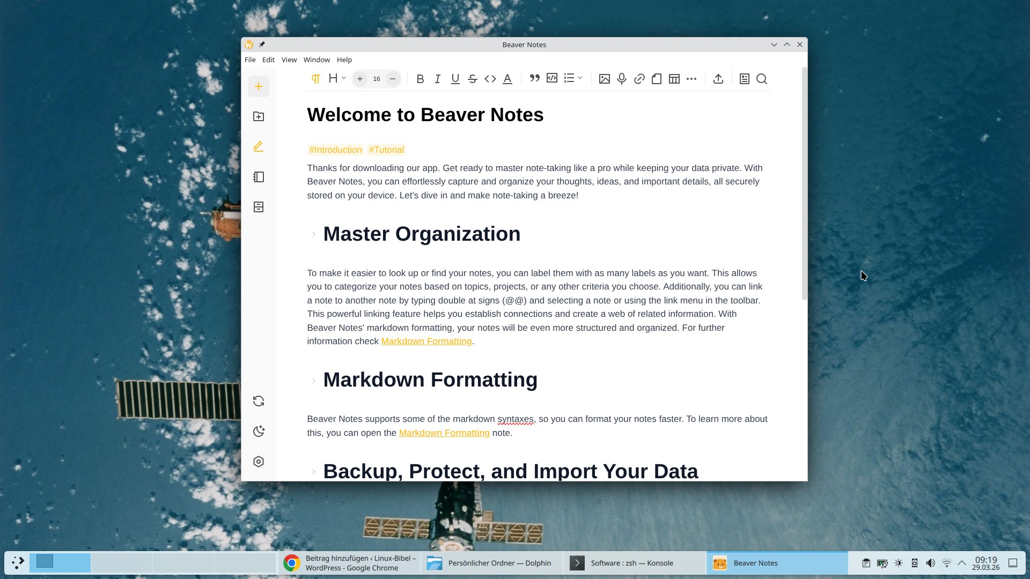Screen dimensions: 1030x579
Task: Open the Edit menu
Action: (x=268, y=60)
